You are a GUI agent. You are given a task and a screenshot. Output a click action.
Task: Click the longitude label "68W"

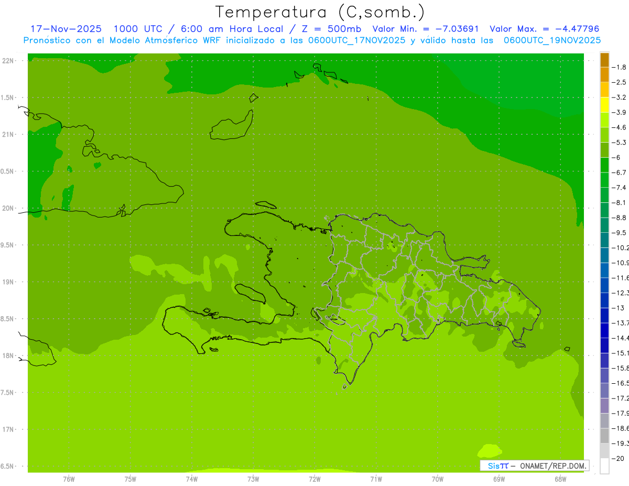pyautogui.click(x=560, y=479)
